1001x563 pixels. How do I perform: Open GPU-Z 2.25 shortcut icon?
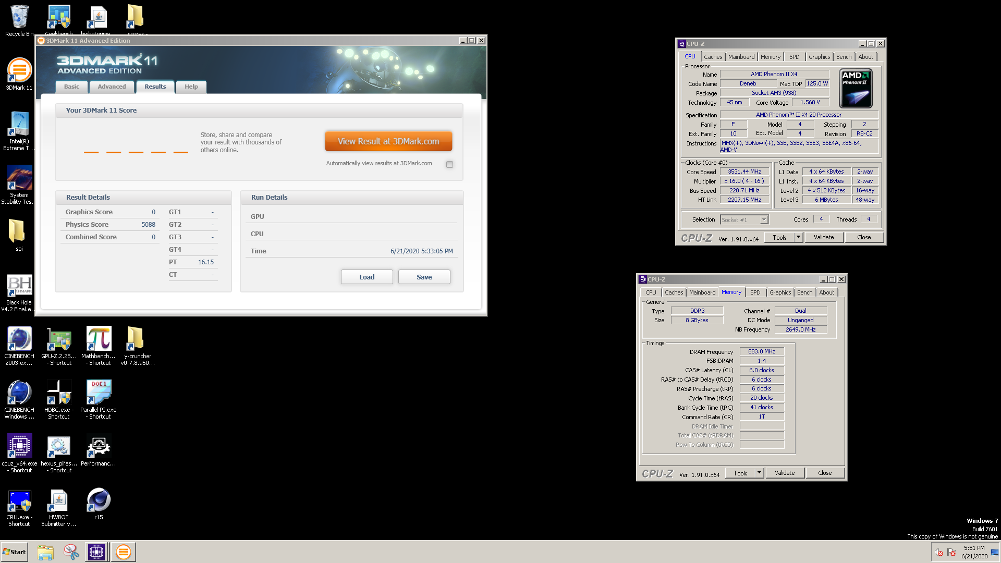(x=59, y=346)
